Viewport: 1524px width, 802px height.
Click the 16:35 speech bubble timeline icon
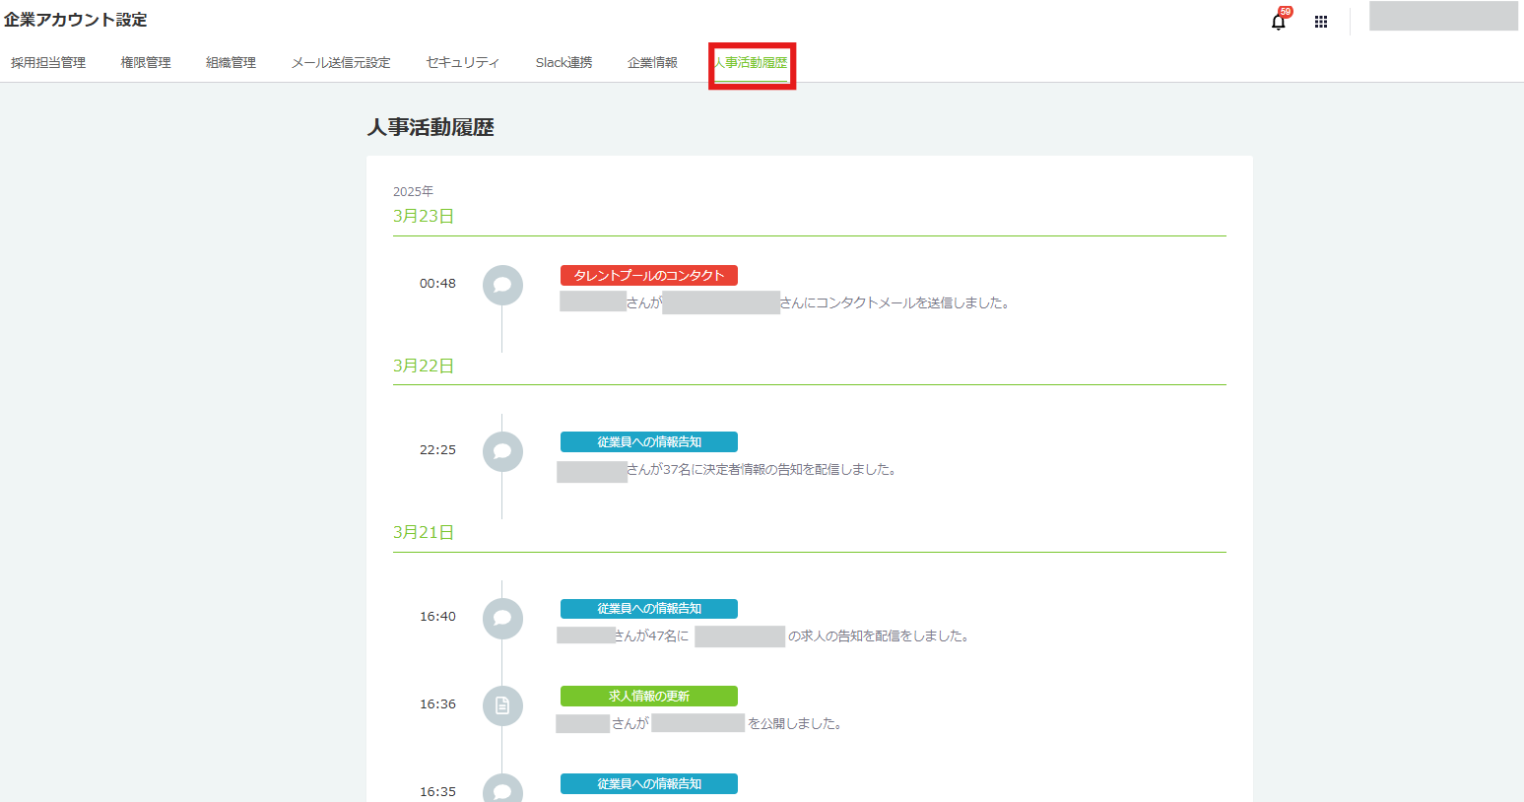[x=502, y=789]
